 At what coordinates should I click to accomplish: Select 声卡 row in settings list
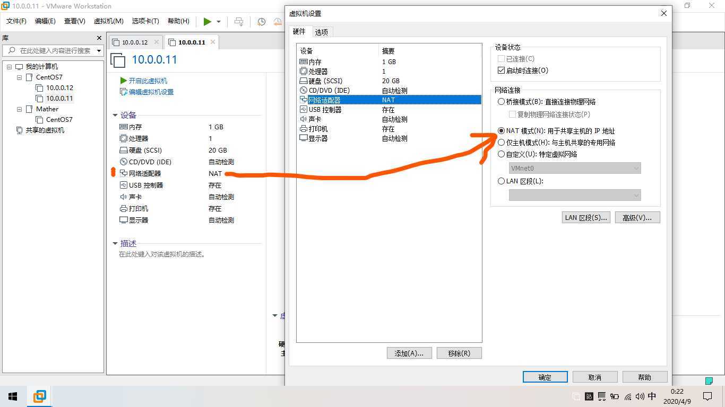[x=389, y=119]
